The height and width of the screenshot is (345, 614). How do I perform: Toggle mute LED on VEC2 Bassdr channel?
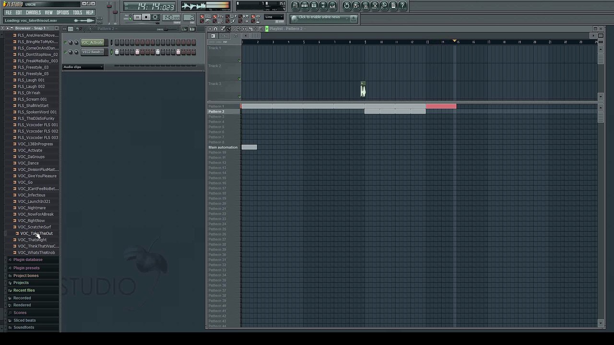(x=65, y=52)
